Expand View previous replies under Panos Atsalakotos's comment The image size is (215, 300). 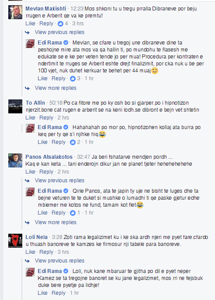tap(59, 181)
